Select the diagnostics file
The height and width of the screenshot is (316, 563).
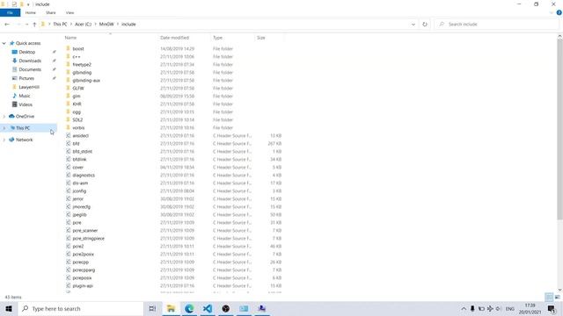pos(84,176)
